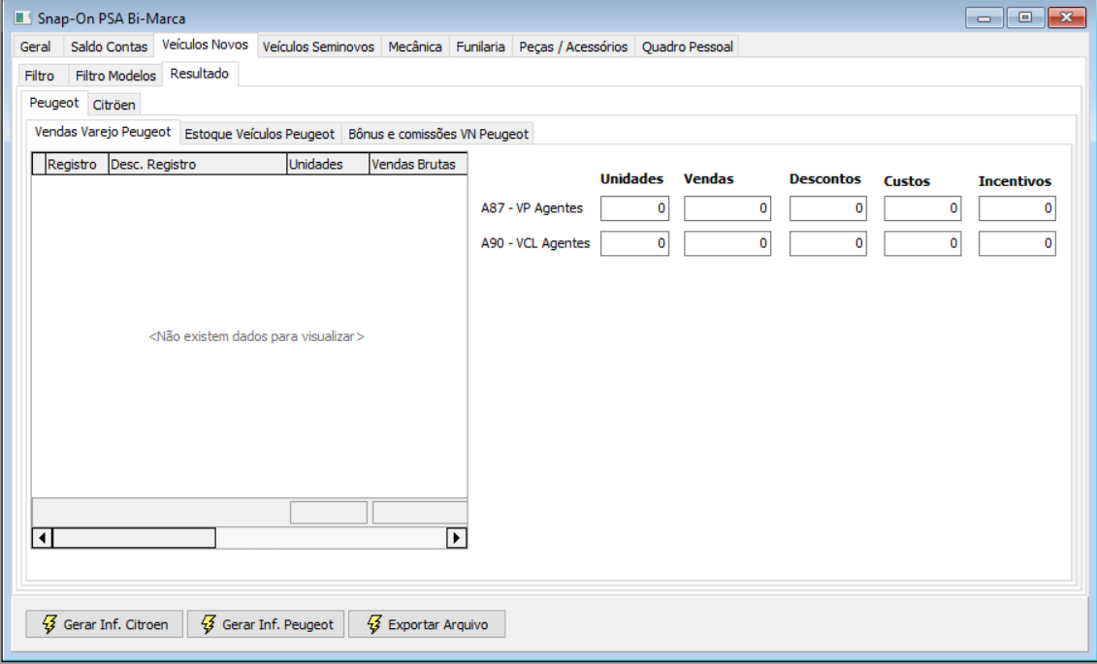The width and height of the screenshot is (1097, 664).
Task: Click the Unidades grid column header
Action: pyautogui.click(x=328, y=164)
